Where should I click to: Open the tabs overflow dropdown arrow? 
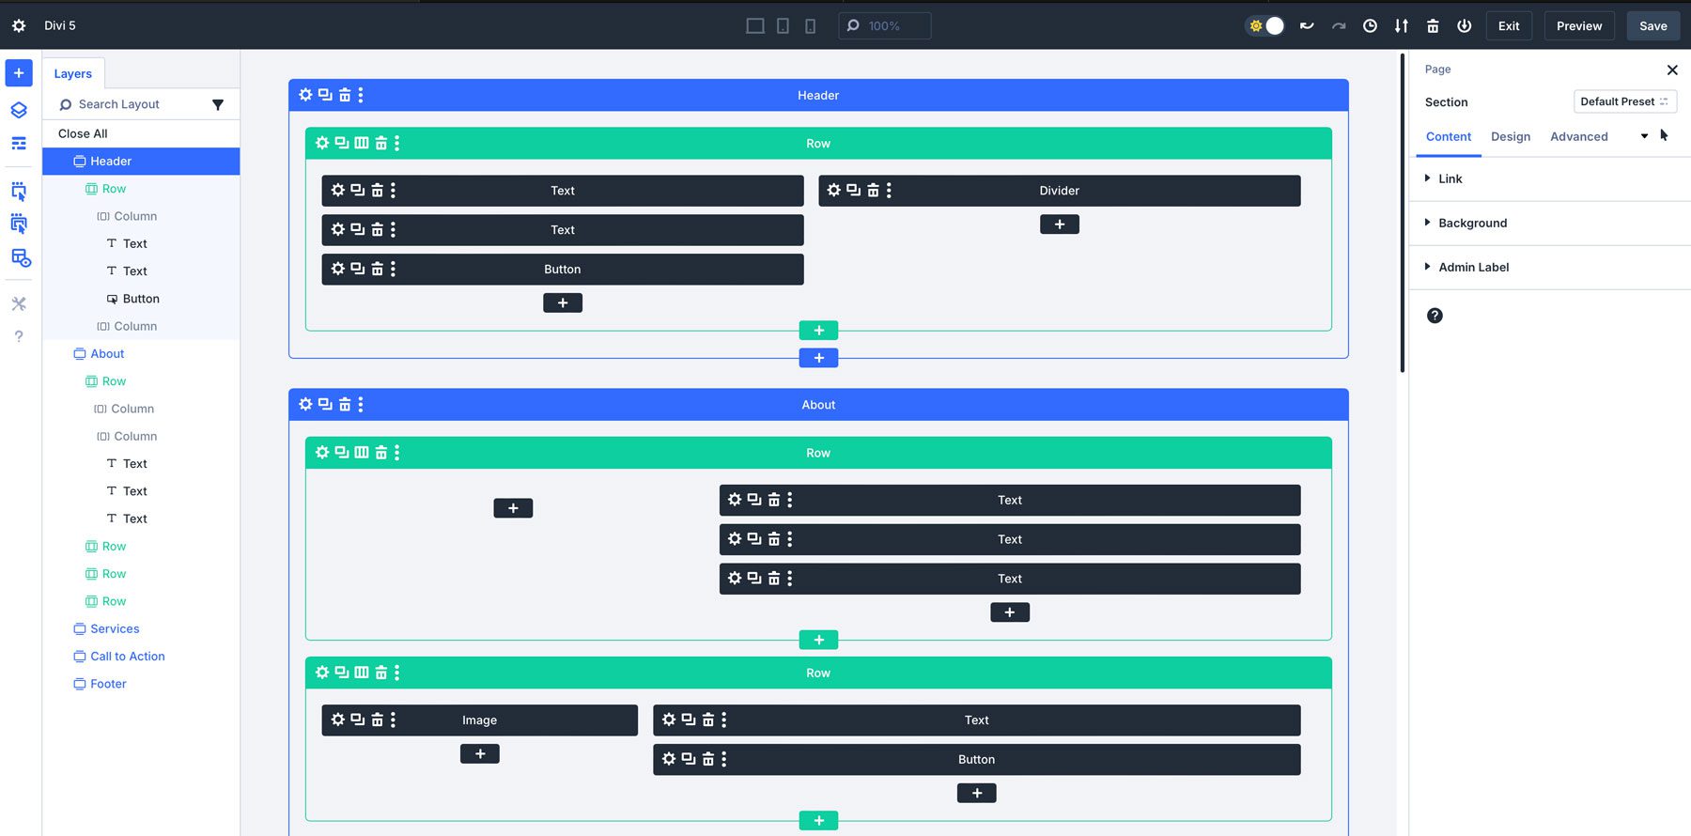tap(1644, 137)
